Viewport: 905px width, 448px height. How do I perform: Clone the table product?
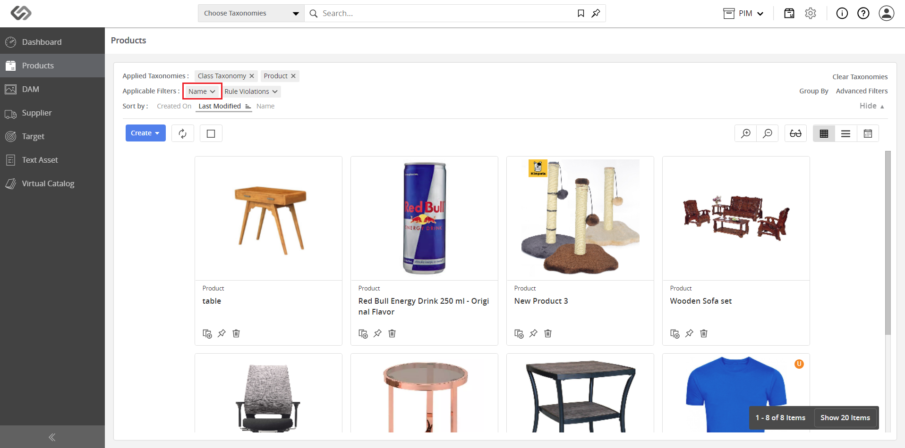tap(207, 333)
